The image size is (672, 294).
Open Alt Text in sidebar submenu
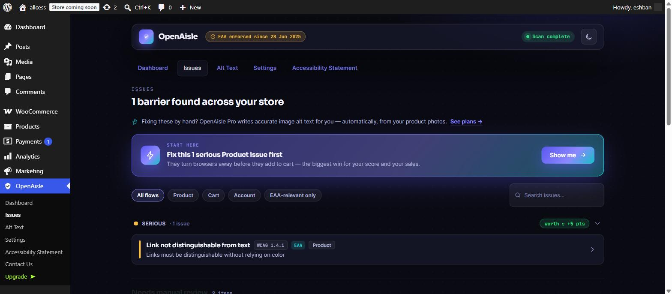coord(15,228)
